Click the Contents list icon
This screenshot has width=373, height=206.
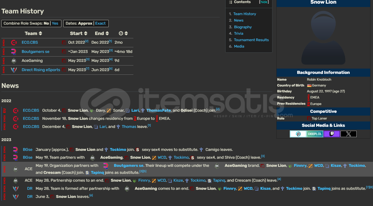(x=231, y=2)
